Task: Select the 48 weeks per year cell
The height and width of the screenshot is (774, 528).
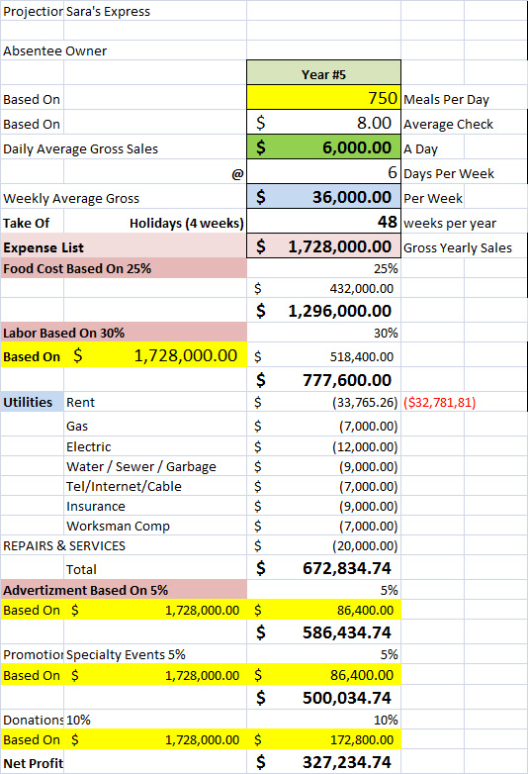Action: 323,221
